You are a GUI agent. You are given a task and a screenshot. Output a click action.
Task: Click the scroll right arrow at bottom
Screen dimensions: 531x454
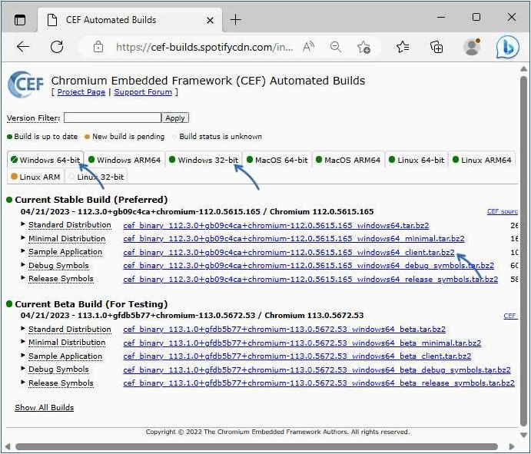512,446
